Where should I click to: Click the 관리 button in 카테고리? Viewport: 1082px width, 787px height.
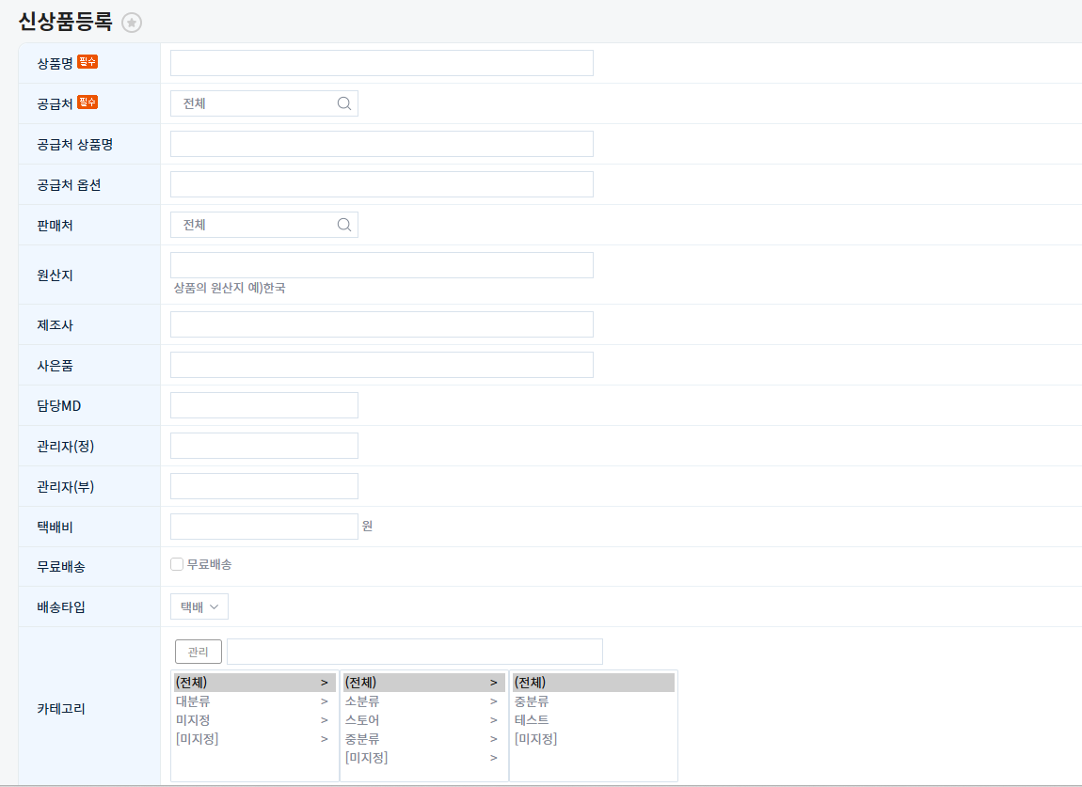click(x=199, y=652)
